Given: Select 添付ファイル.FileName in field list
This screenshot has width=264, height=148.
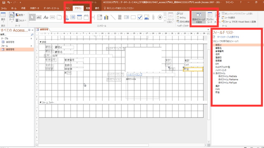Looking at the screenshot, I should pyautogui.click(x=228, y=79).
